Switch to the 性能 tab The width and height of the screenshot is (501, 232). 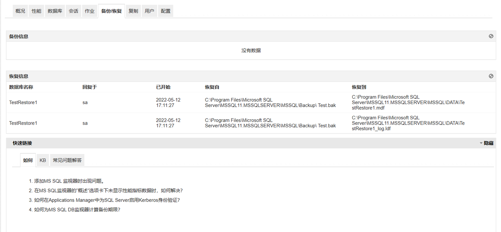[x=37, y=11]
